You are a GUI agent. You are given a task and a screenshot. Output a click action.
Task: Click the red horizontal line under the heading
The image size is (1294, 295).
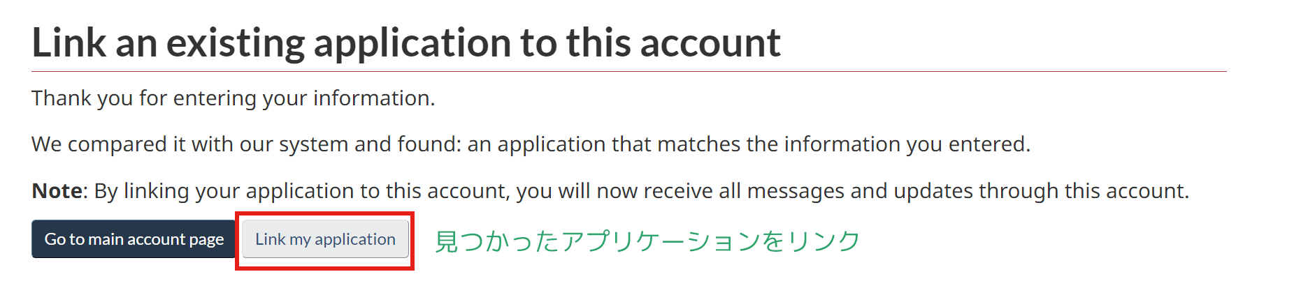click(629, 71)
